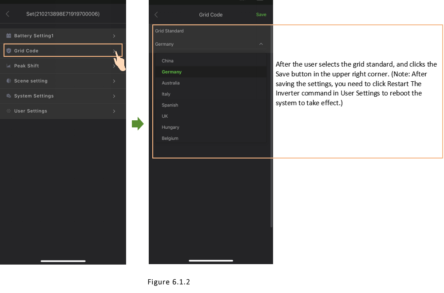444x293 pixels.
Task: Open System Settings chevron arrow
Action: click(x=114, y=96)
